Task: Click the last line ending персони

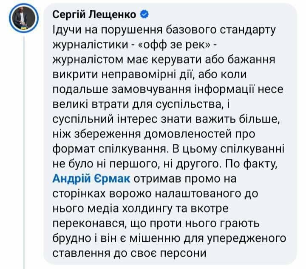Action: pos(129,253)
